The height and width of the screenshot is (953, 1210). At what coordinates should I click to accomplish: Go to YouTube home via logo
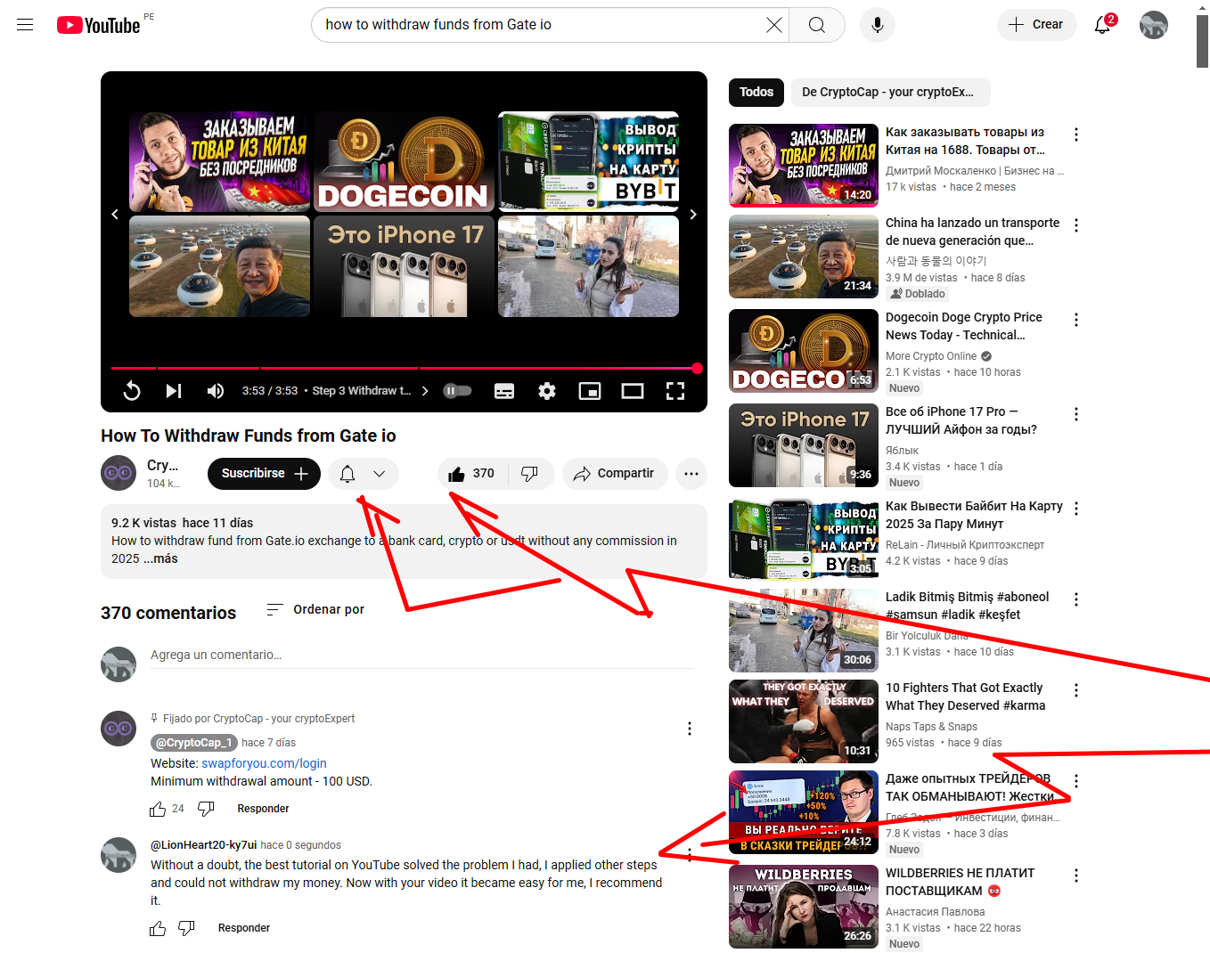pos(98,25)
